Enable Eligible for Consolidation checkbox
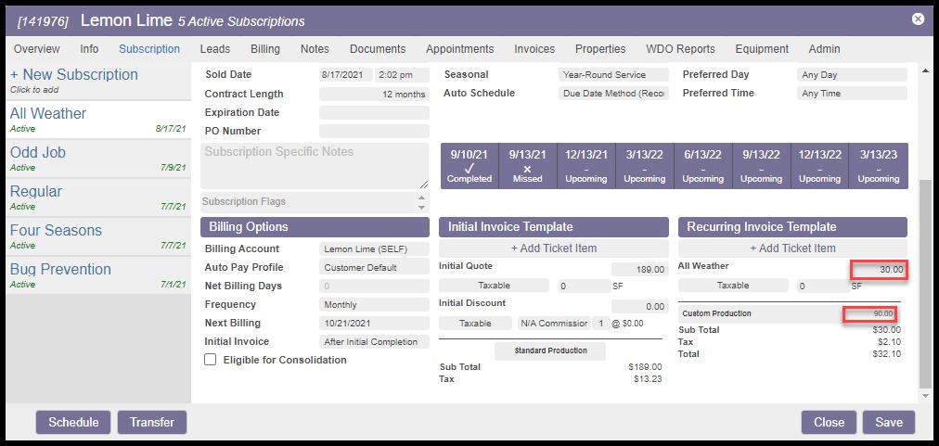The width and height of the screenshot is (939, 446). pyautogui.click(x=211, y=360)
